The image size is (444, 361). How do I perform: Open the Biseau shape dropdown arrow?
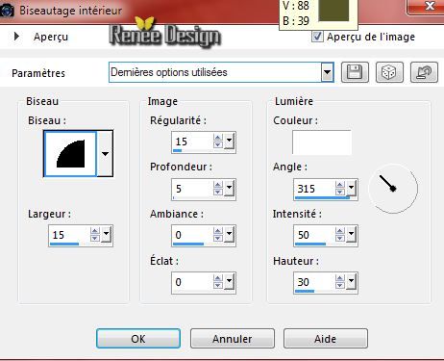(x=105, y=154)
